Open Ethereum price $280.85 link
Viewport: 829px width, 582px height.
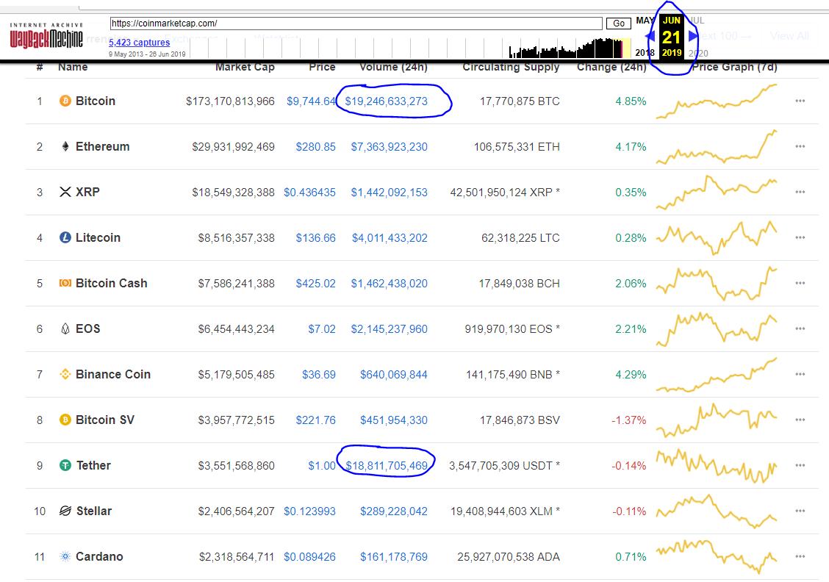tap(315, 147)
